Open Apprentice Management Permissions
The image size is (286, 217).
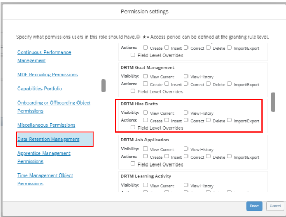pyautogui.click(x=44, y=157)
